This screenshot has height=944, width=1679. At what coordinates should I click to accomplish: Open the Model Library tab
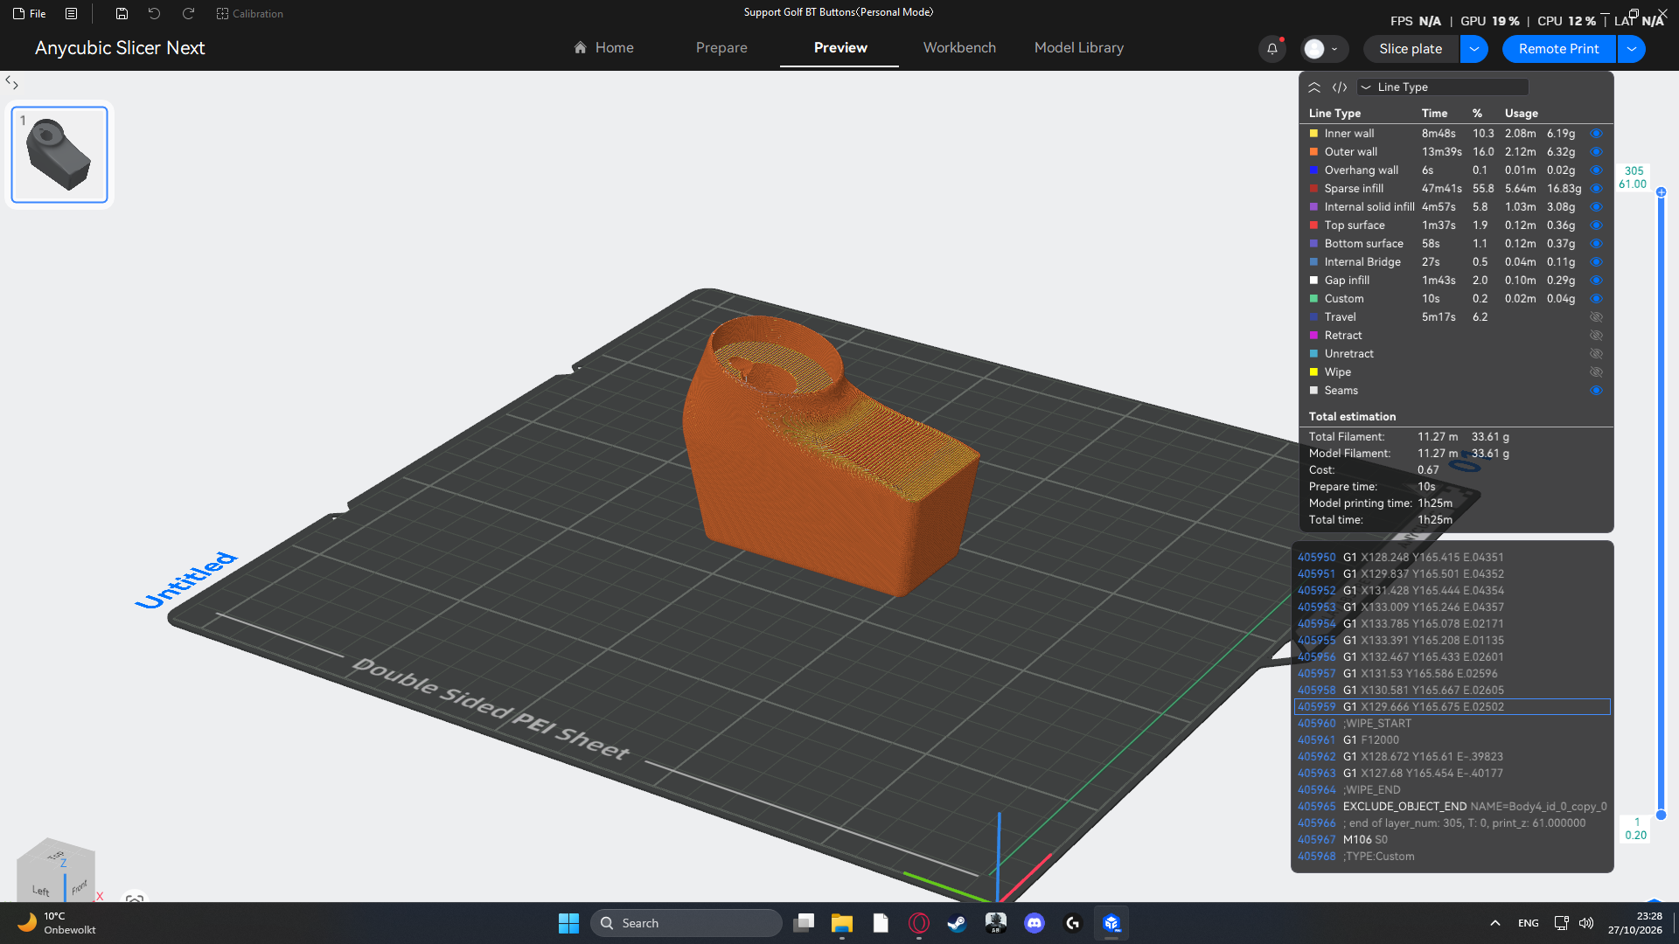tap(1079, 48)
